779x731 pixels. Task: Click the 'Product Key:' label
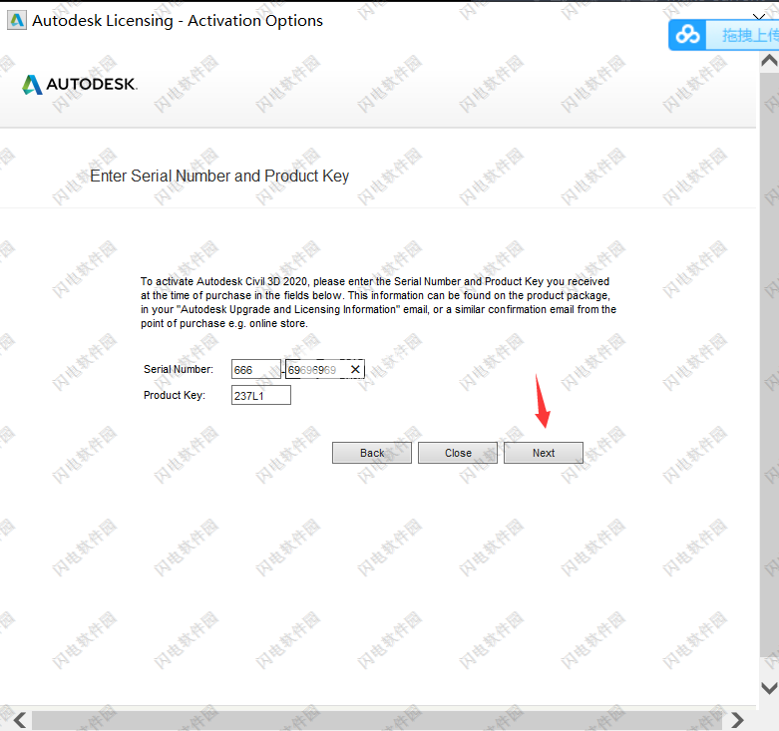click(175, 395)
